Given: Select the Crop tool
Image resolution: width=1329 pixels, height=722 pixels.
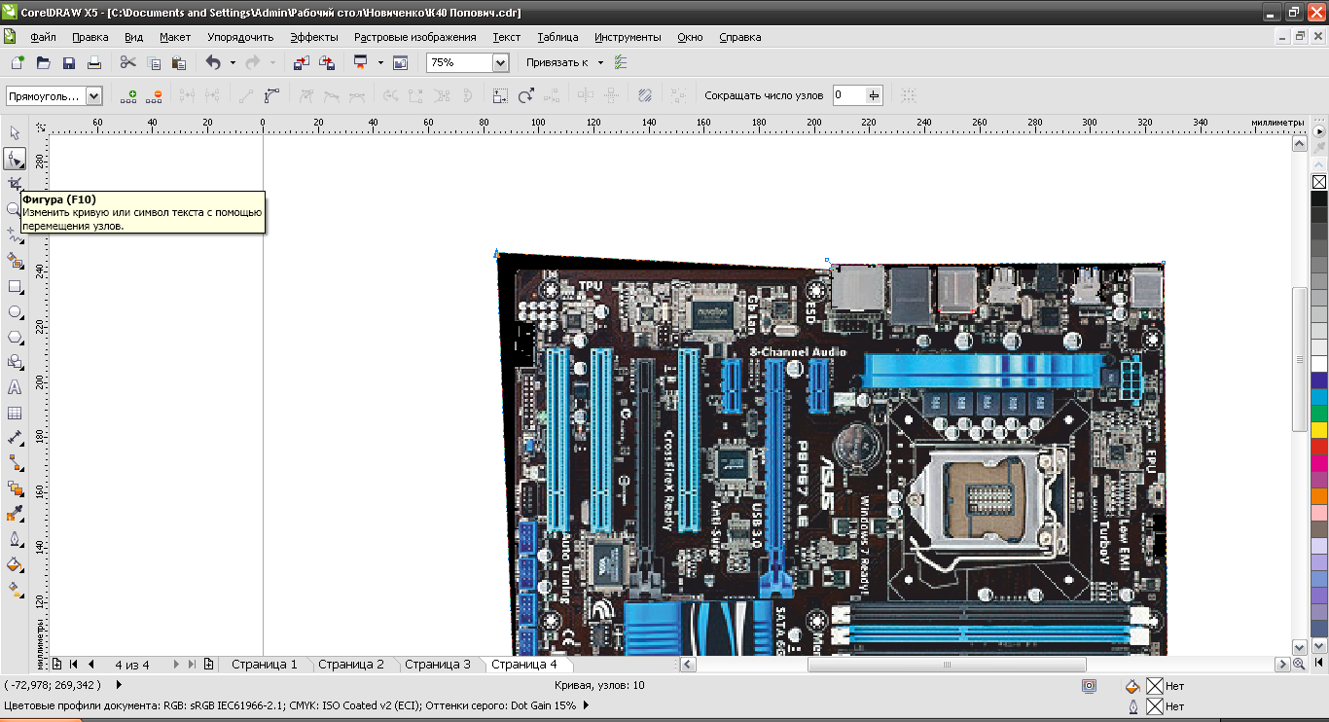Looking at the screenshot, I should (15, 184).
